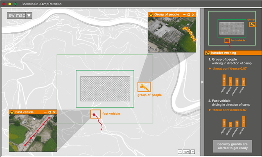Viewport: 262px width, 157px height.
Task: Minimize the Fast vehicle video window
Action: coord(45,112)
